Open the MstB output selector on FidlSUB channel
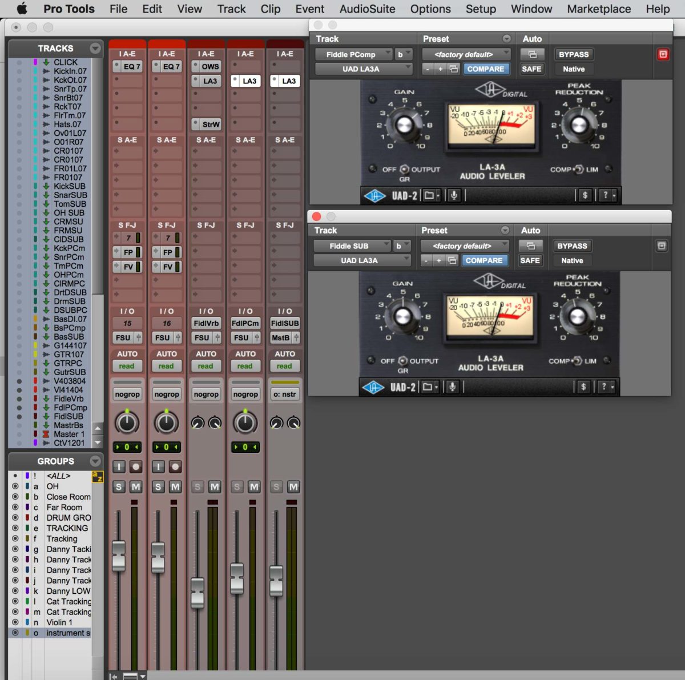The image size is (685, 680). click(x=280, y=338)
